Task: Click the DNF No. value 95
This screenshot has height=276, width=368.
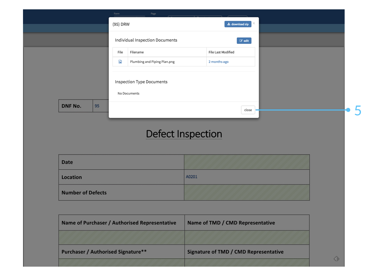Action: click(x=97, y=106)
